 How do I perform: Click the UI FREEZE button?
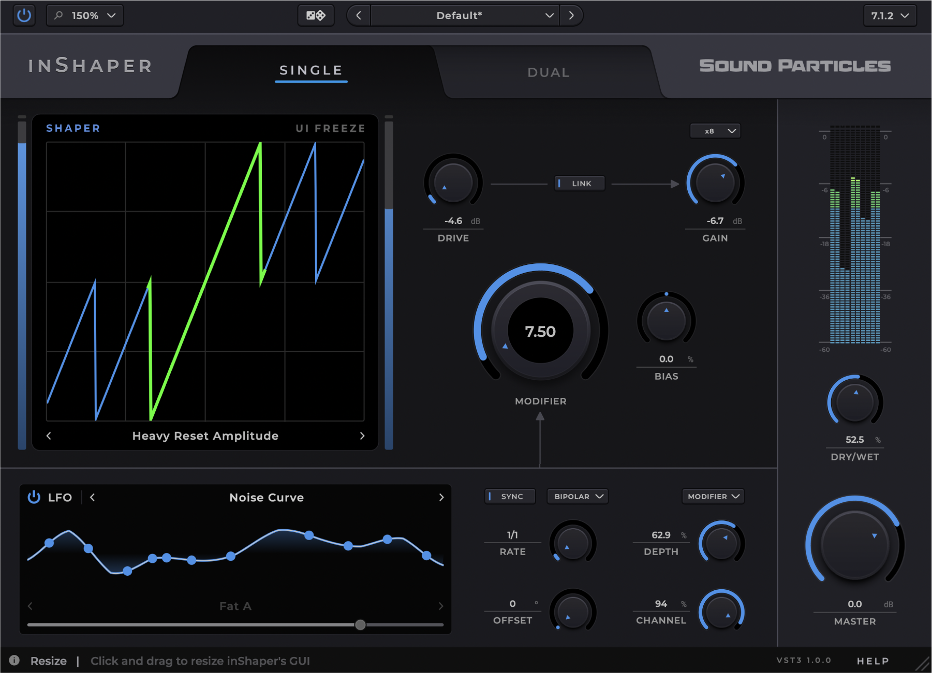click(x=330, y=128)
